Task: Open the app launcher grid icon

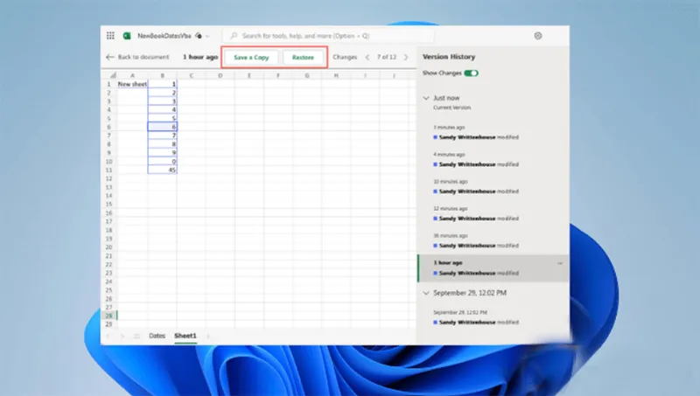Action: point(110,36)
